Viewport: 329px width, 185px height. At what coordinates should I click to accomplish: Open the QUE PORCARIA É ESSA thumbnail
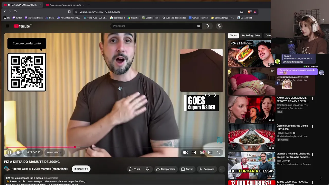point(252,165)
